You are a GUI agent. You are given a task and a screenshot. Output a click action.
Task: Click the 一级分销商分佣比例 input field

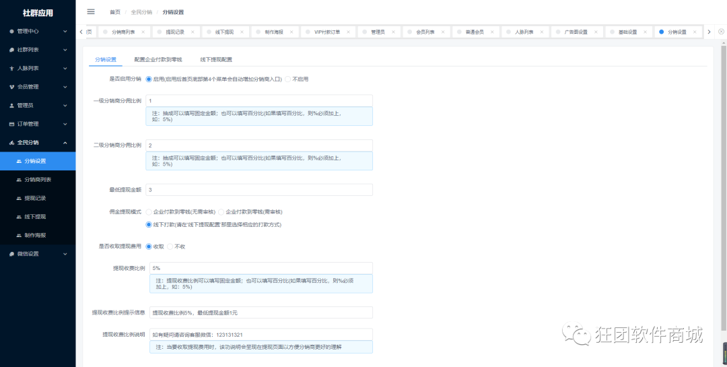tap(259, 101)
